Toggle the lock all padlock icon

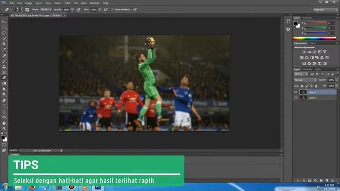pyautogui.click(x=316, y=86)
